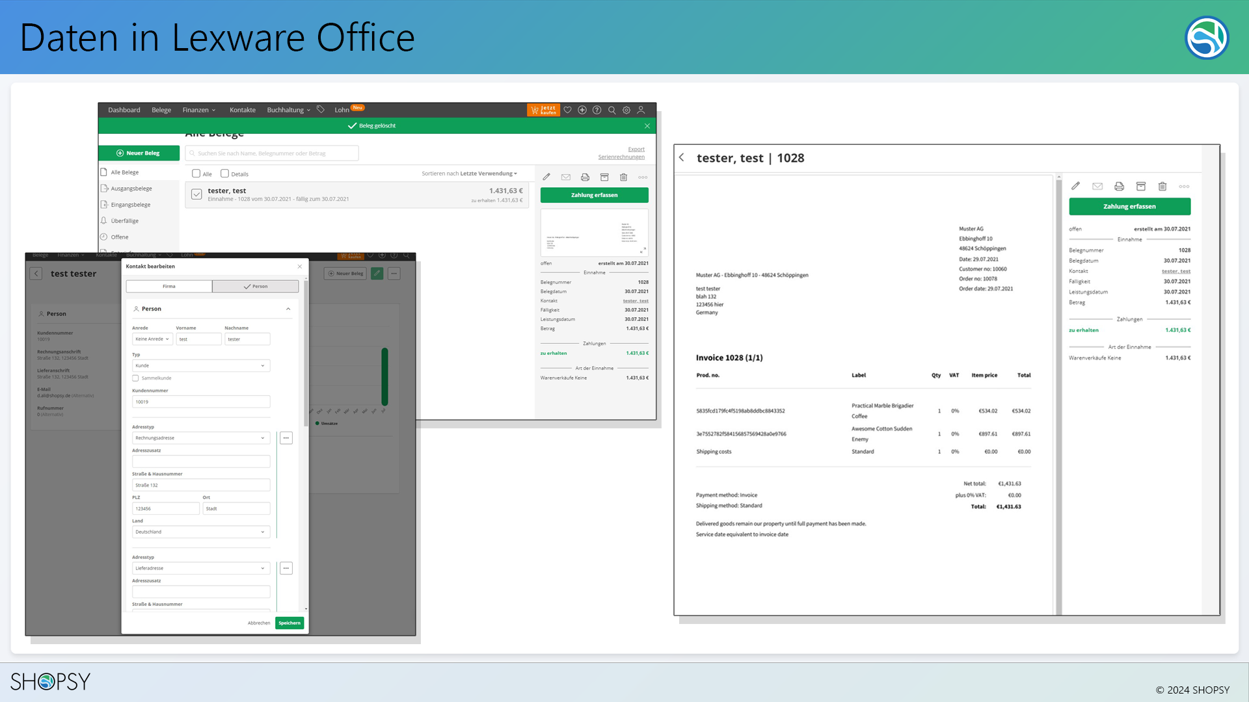This screenshot has height=702, width=1249.
Task: Click 'Zahlung erfassen' in invoice 1028 view
Action: pos(1130,207)
